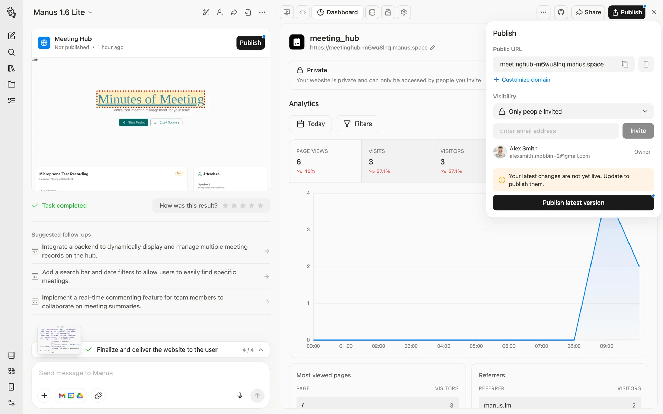The width and height of the screenshot is (663, 414).
Task: Copy the public URL
Action: pyautogui.click(x=625, y=64)
